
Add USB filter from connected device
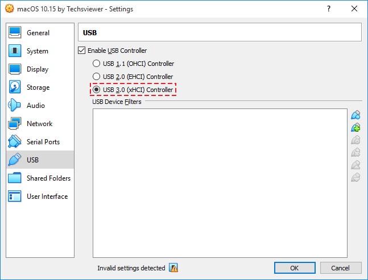tap(355, 127)
